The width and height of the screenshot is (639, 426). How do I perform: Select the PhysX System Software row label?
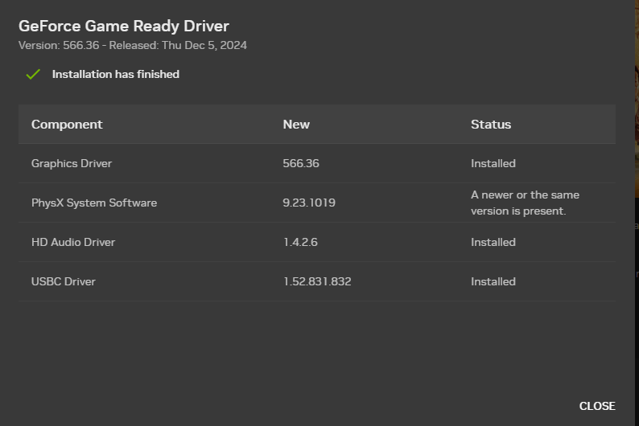(x=94, y=203)
